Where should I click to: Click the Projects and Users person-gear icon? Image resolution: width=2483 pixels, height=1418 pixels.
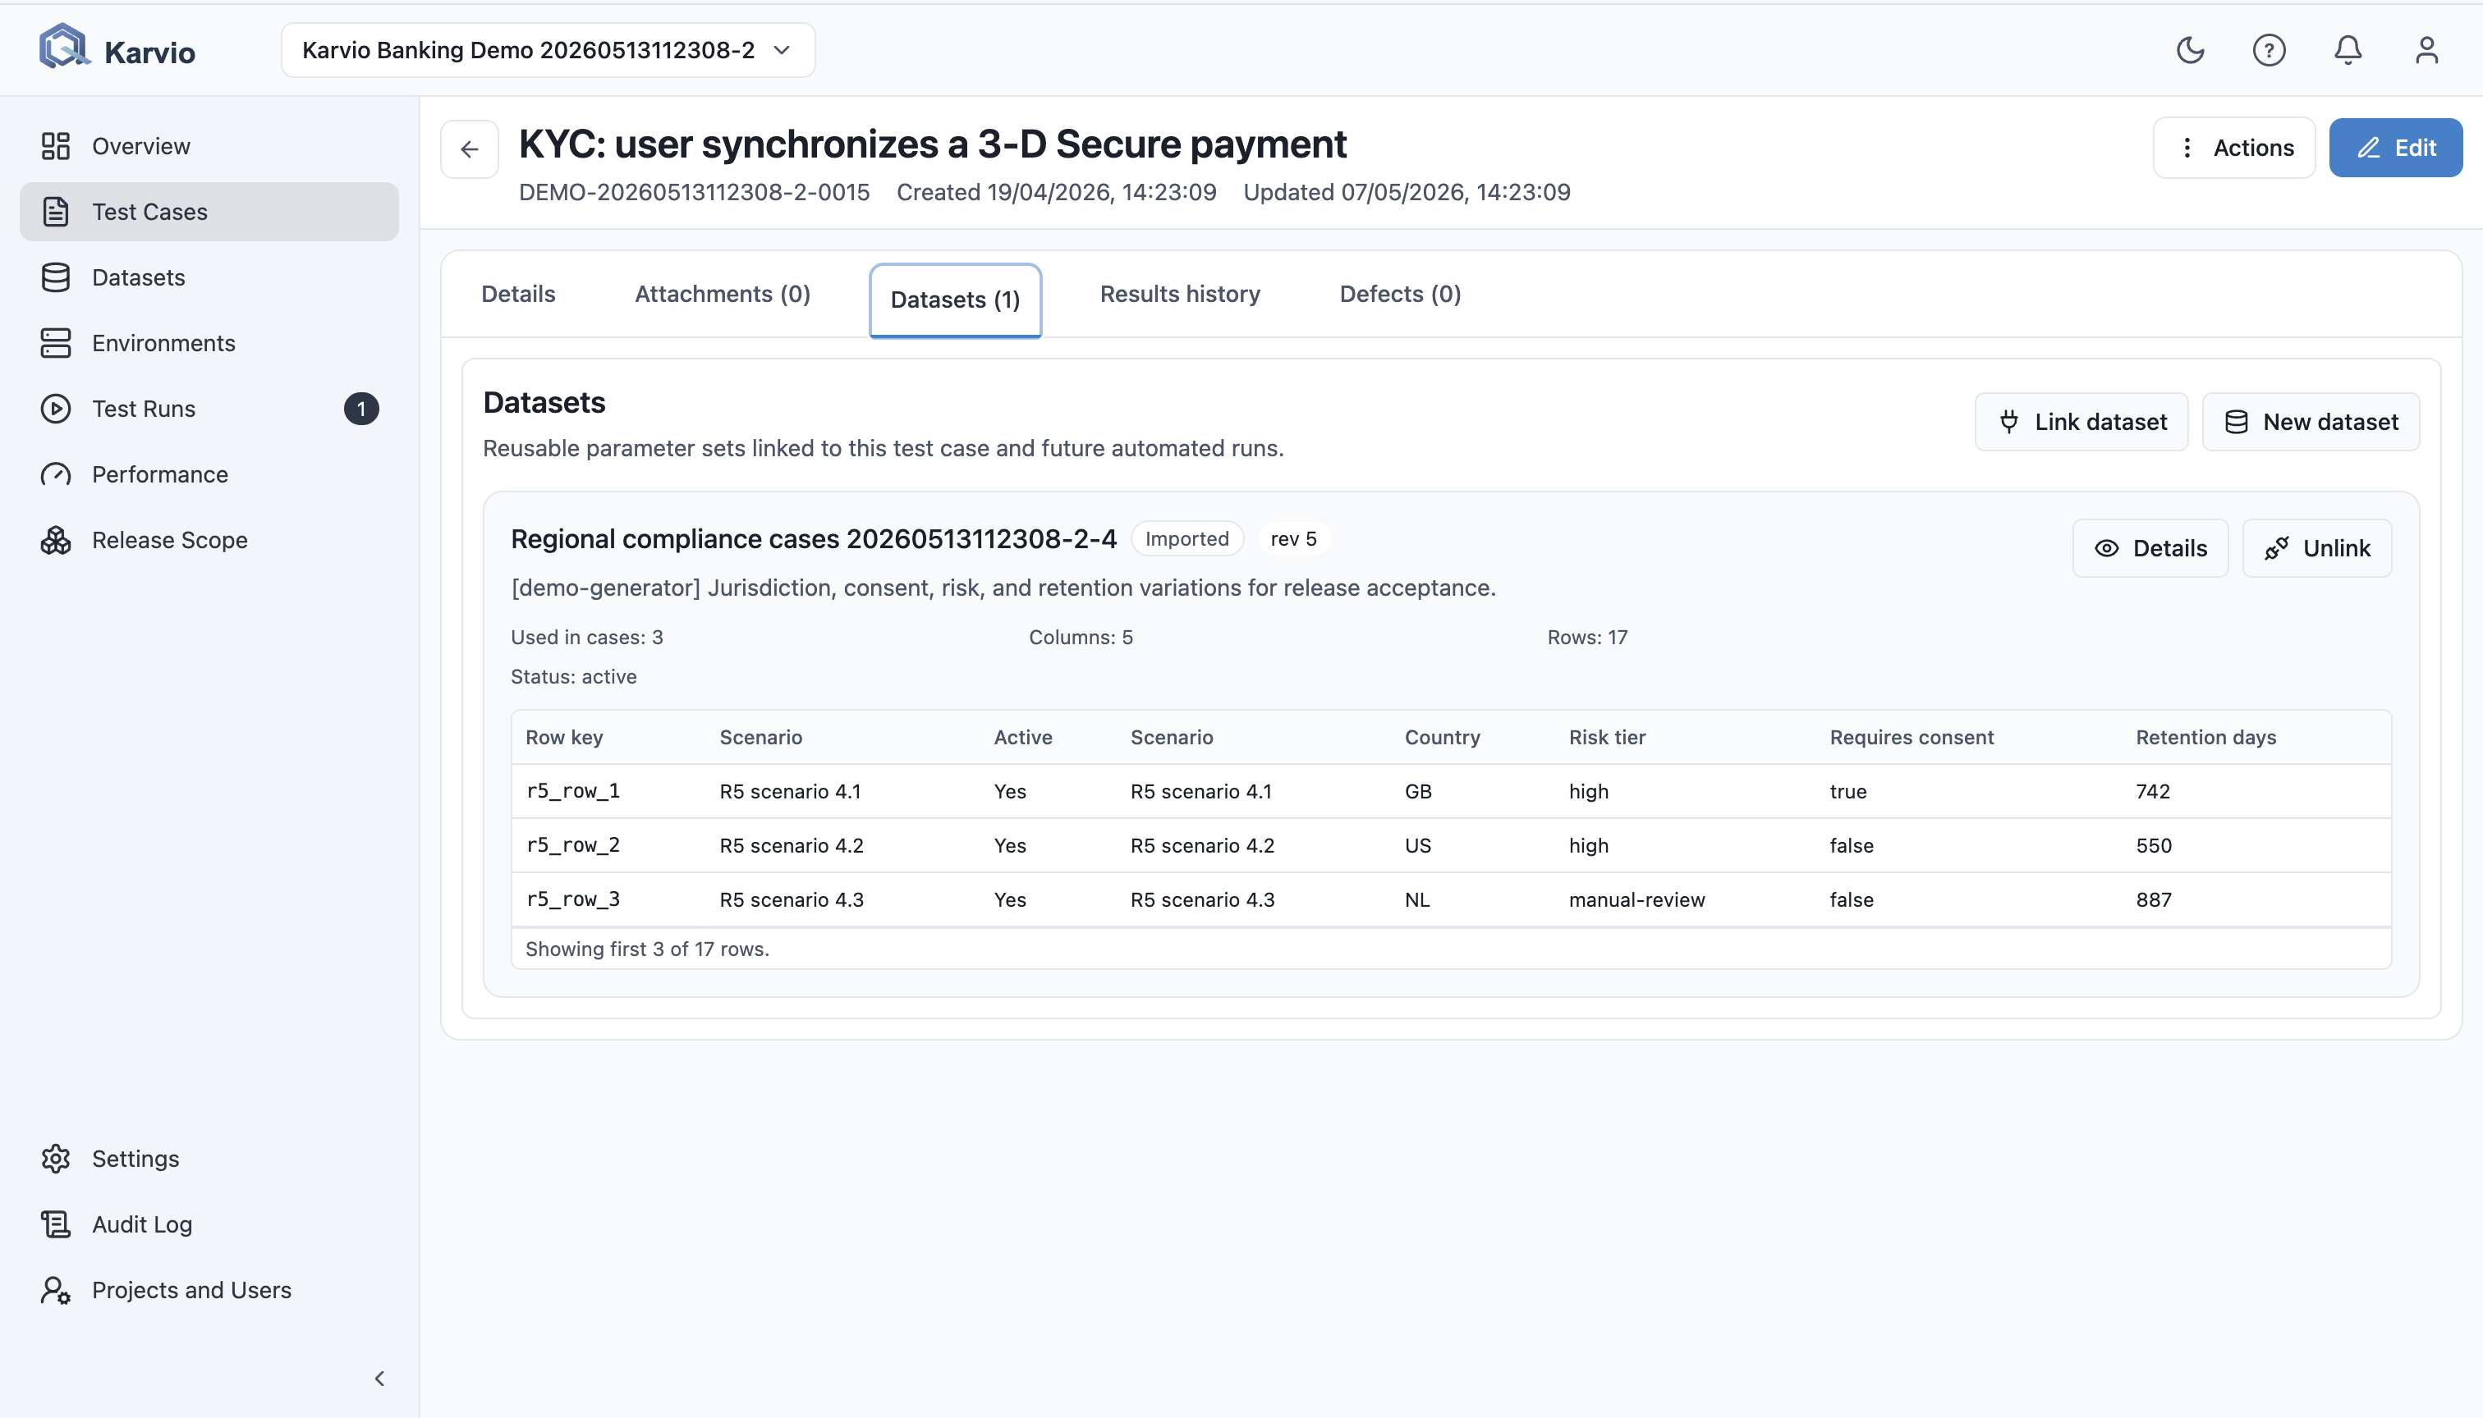[56, 1291]
